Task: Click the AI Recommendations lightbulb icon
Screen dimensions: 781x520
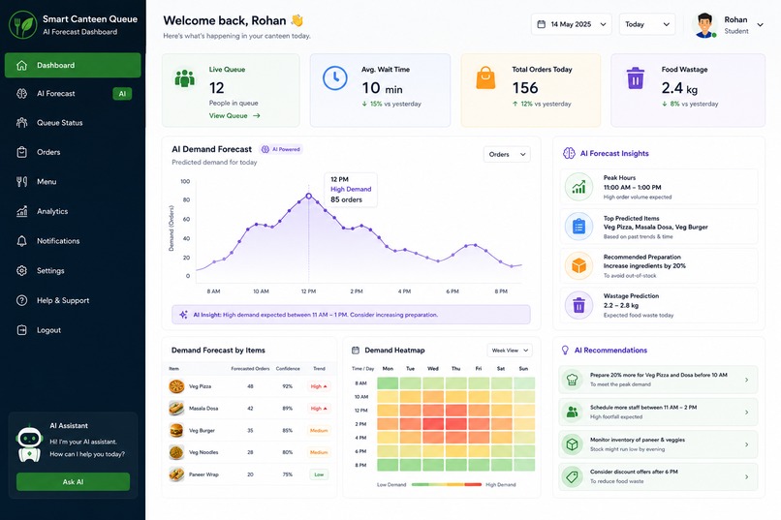Action: (565, 351)
